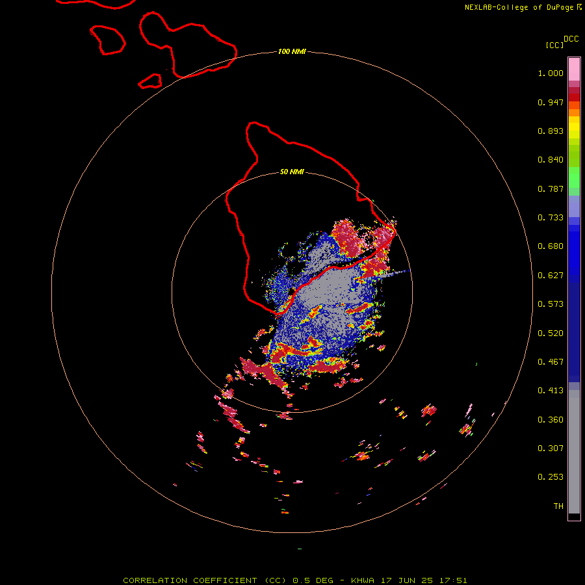The width and height of the screenshot is (585, 585).
Task: Click the DCC product label
Action: click(x=571, y=39)
